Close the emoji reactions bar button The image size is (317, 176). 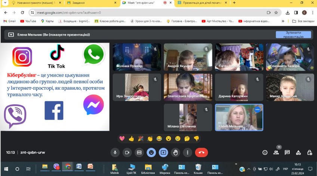pos(151,152)
